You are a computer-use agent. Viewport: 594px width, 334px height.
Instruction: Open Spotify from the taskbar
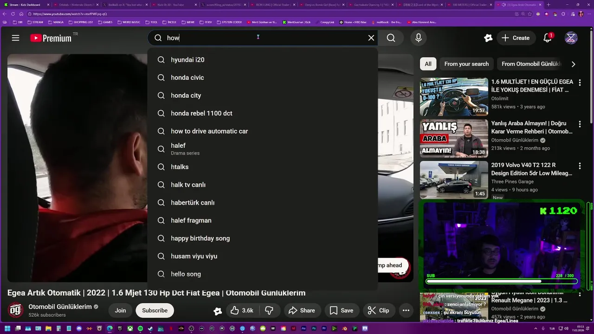(140, 328)
